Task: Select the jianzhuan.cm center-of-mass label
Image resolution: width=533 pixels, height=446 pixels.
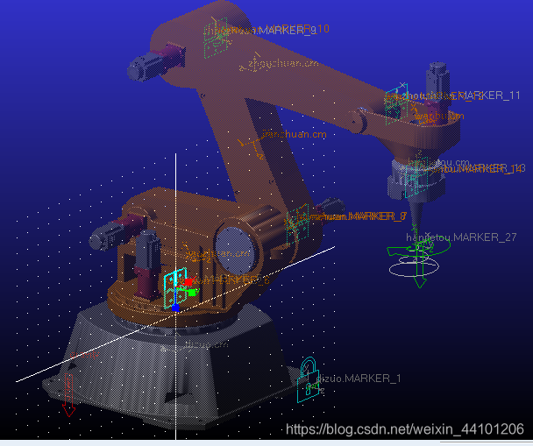Action: tap(293, 134)
